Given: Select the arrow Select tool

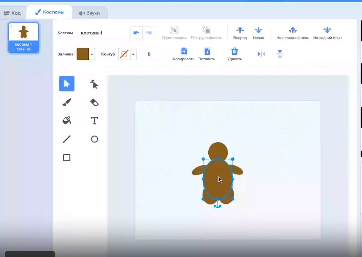Looking at the screenshot, I should (x=67, y=84).
